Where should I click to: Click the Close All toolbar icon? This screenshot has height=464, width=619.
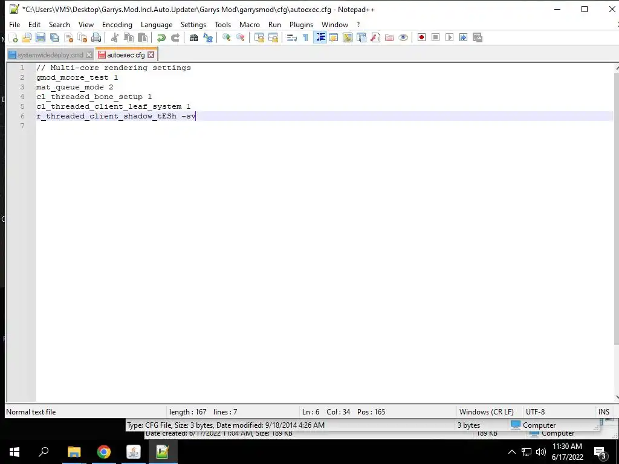point(82,37)
